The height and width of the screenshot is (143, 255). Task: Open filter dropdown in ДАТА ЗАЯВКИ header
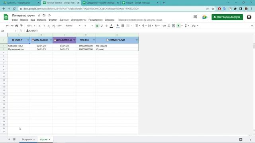pos(51,40)
